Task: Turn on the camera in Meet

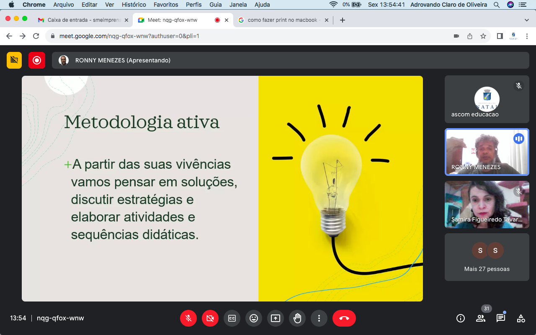Action: click(210, 318)
